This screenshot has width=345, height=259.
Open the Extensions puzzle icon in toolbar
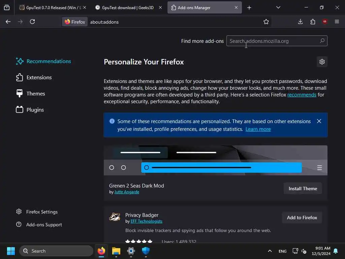pyautogui.click(x=313, y=22)
